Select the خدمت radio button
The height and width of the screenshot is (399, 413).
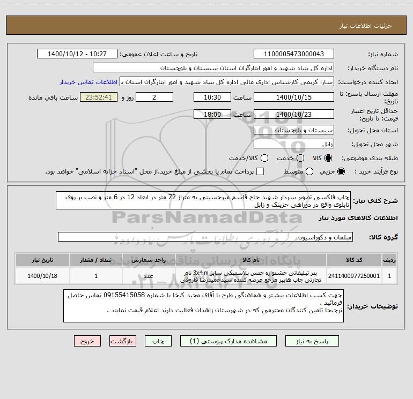(x=300, y=158)
